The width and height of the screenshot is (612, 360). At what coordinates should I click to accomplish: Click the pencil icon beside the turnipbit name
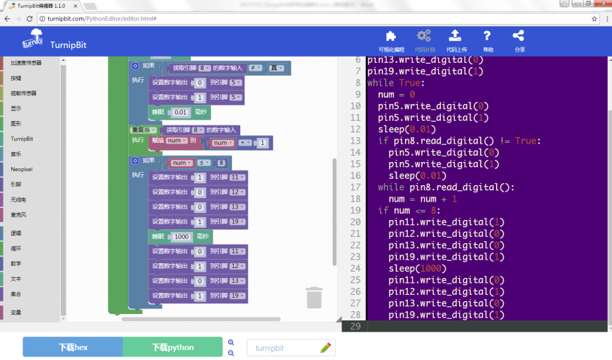click(x=326, y=347)
